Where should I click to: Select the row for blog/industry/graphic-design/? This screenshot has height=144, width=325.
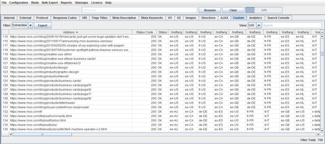161,72
